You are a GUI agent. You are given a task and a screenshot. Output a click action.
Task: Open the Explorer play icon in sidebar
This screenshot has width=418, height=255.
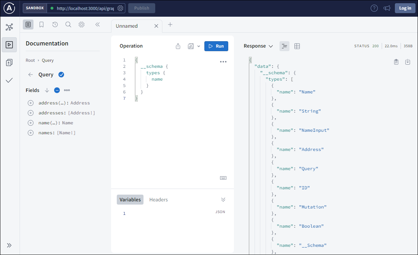click(x=9, y=45)
